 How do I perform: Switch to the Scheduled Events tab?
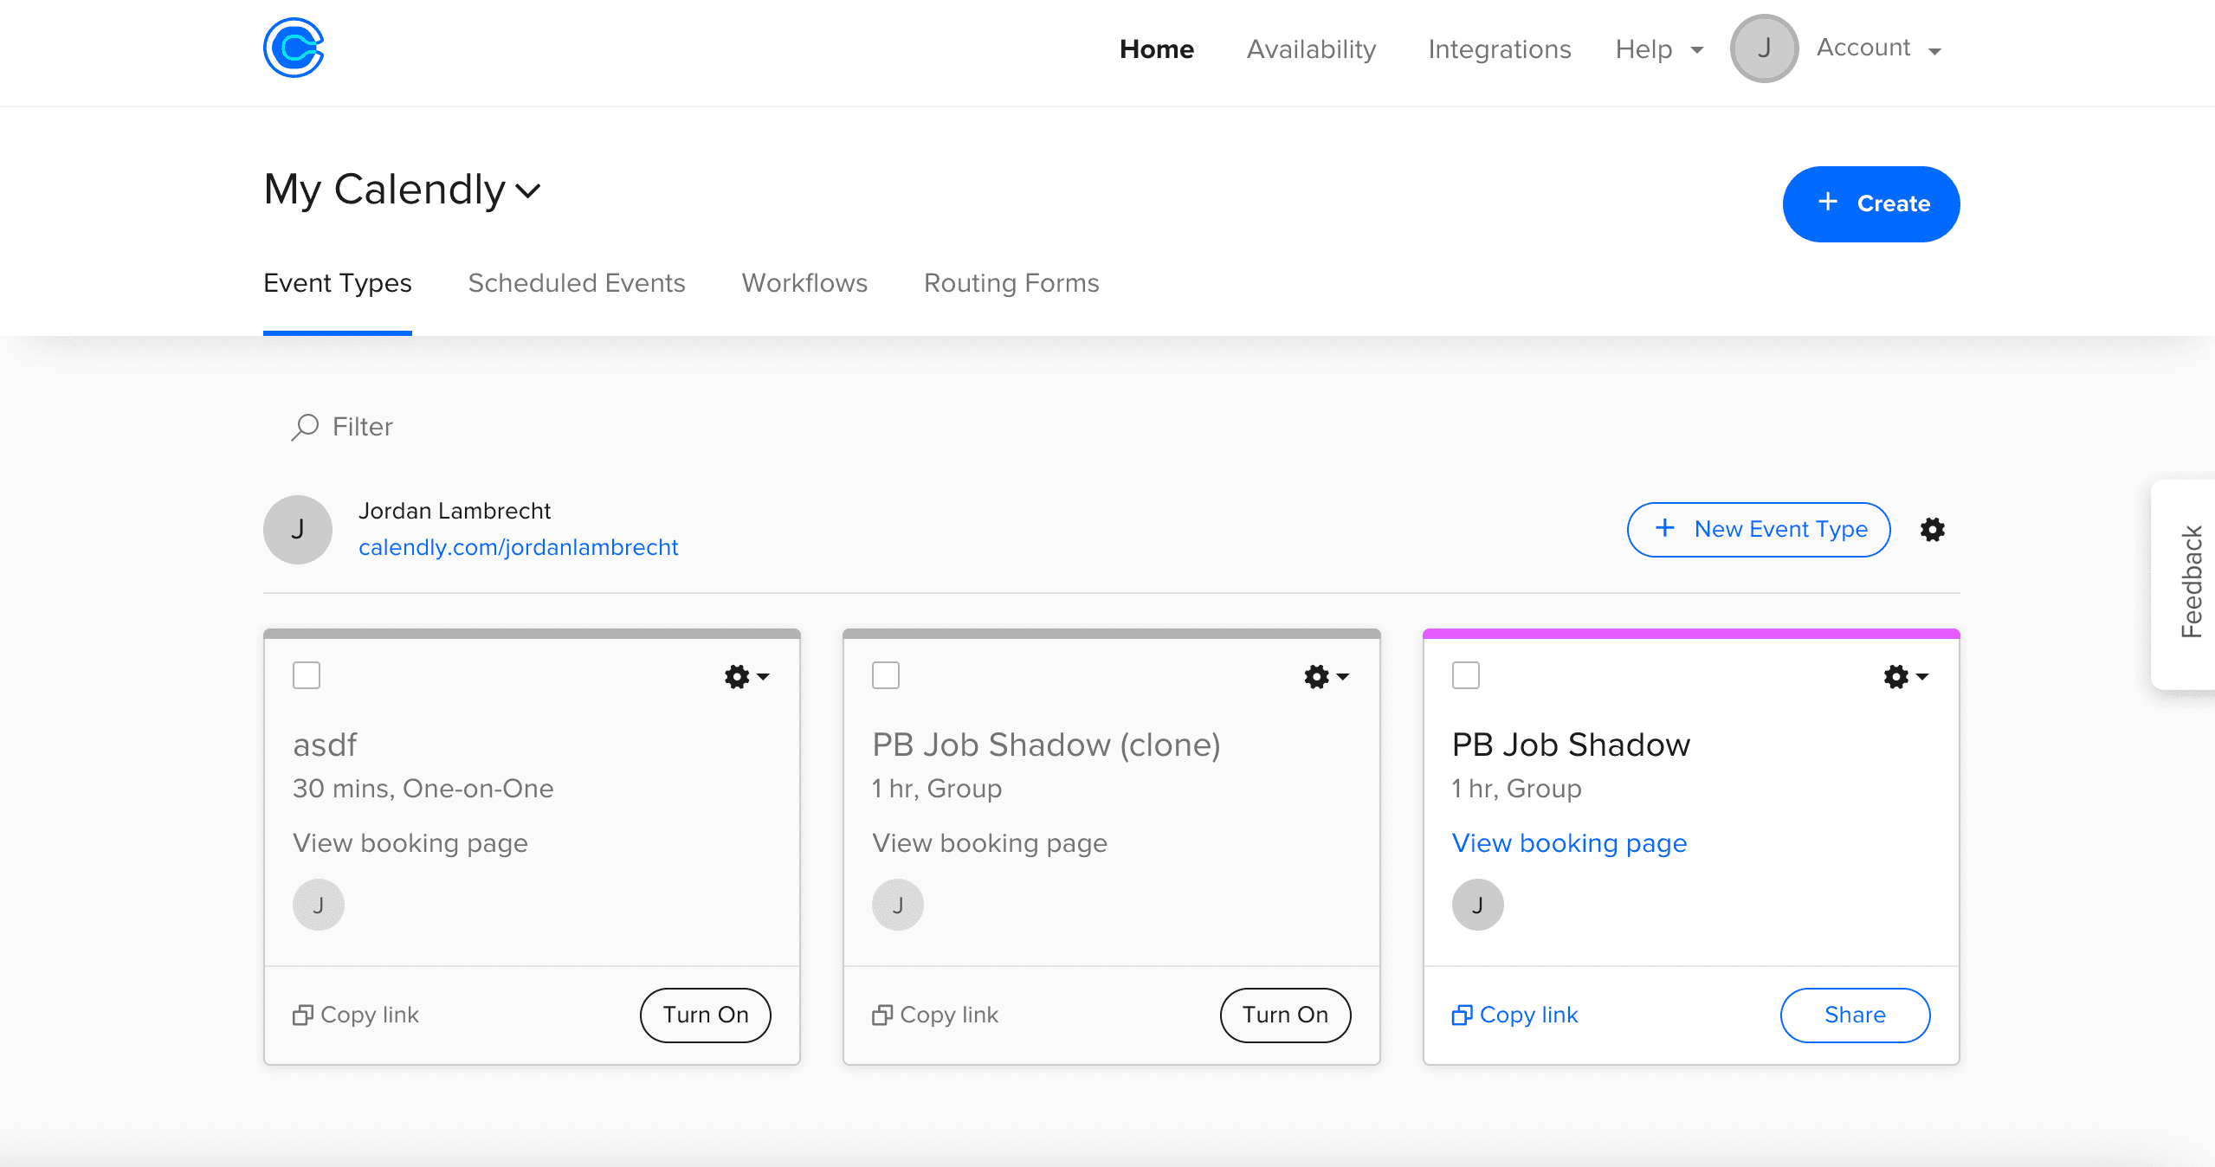(x=576, y=283)
